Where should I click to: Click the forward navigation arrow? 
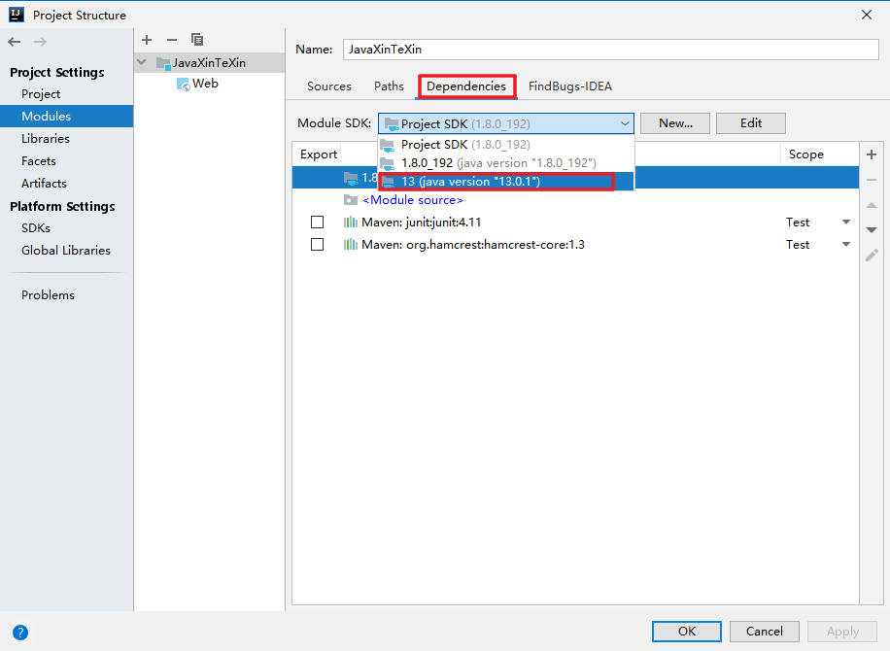tap(40, 42)
